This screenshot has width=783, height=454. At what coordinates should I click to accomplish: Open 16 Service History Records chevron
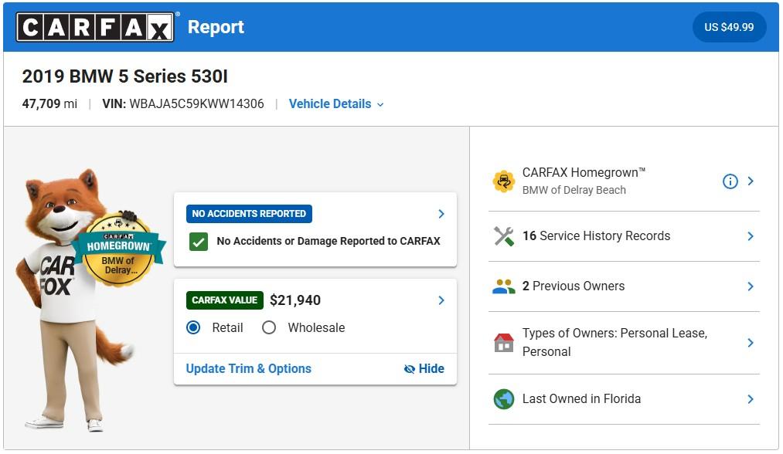pyautogui.click(x=750, y=236)
